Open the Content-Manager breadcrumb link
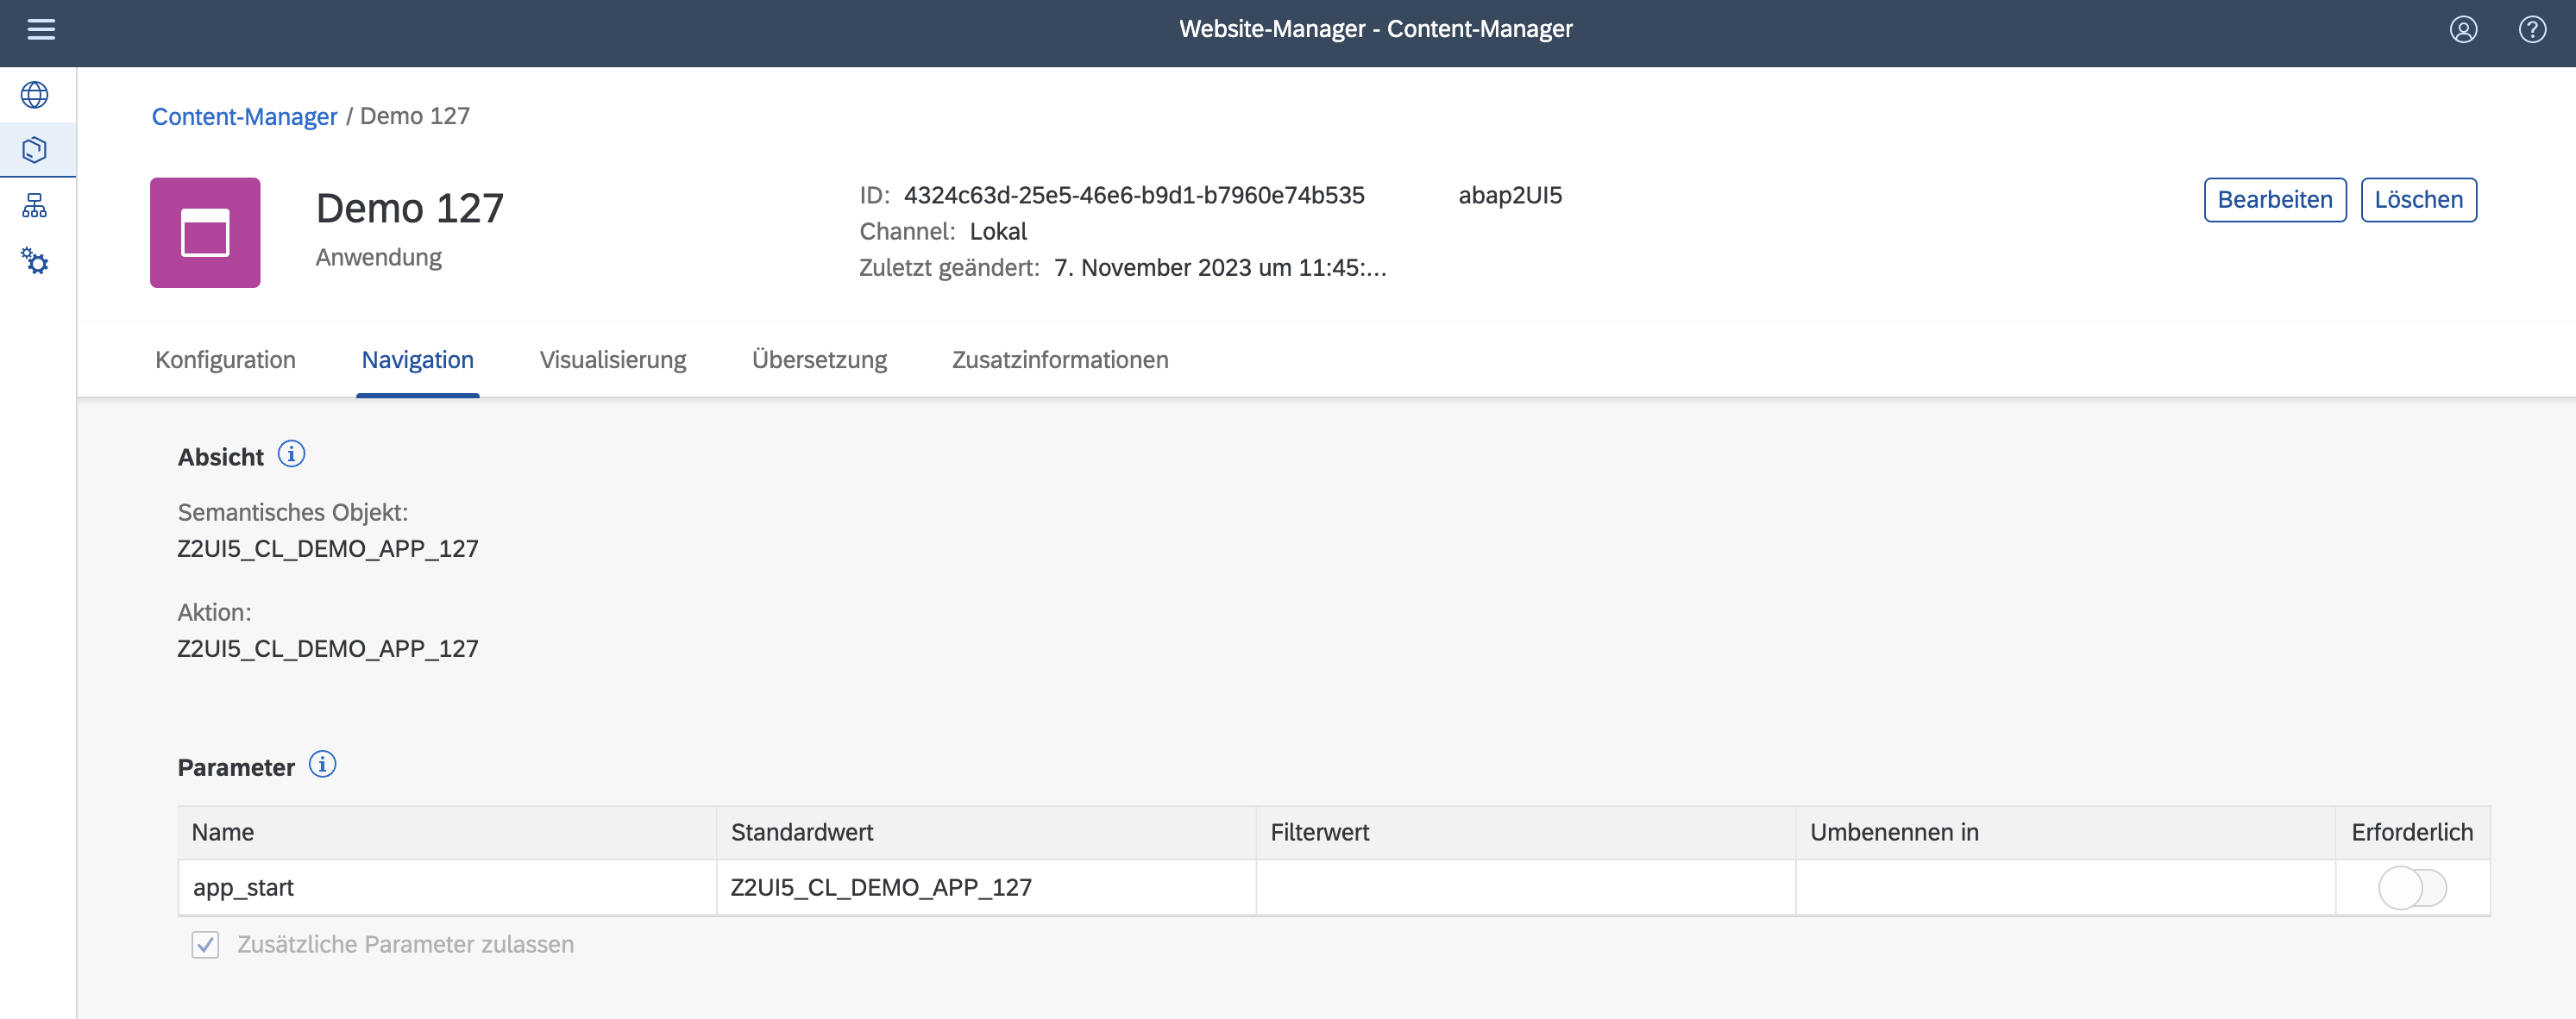Image resolution: width=2576 pixels, height=1019 pixels. point(244,116)
